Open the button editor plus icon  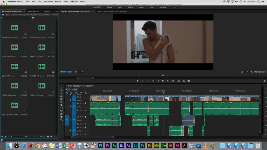[x=264, y=81]
